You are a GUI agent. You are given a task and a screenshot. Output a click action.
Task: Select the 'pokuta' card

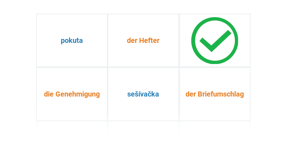[72, 40]
